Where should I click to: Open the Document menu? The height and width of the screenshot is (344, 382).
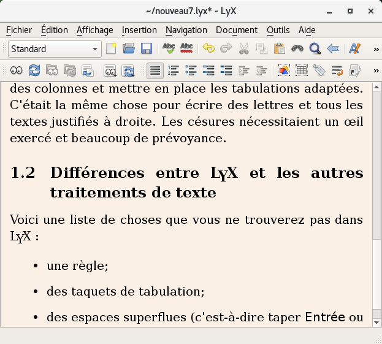point(237,30)
